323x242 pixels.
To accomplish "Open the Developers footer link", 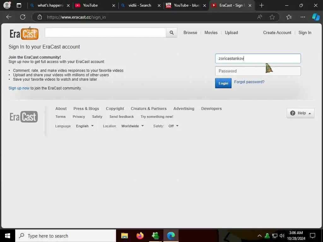I will click(211, 108).
